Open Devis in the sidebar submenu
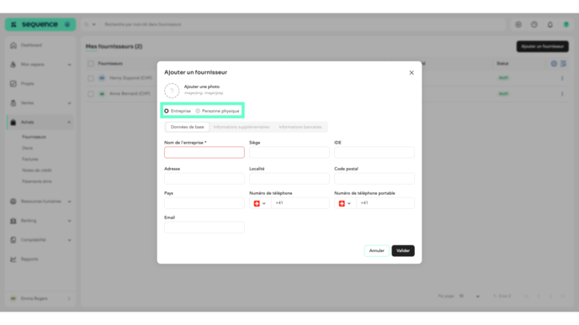 [x=27, y=148]
